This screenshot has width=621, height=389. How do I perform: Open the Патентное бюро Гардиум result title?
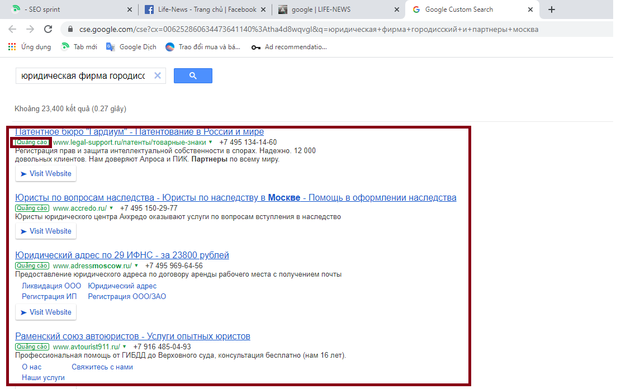(x=139, y=131)
